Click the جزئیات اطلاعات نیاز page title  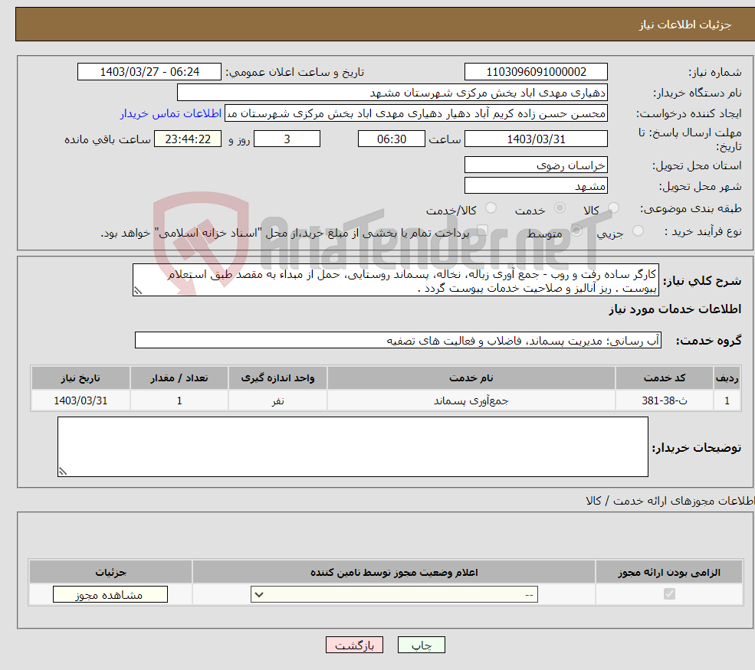point(684,25)
